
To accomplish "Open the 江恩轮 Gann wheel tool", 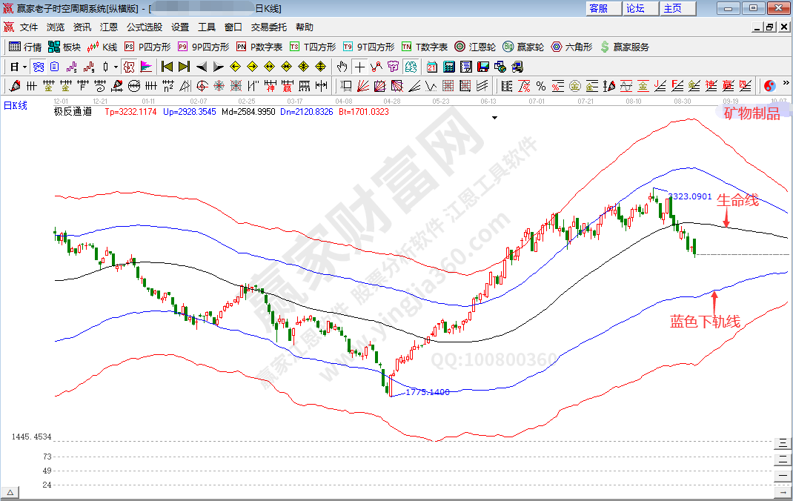I will pyautogui.click(x=478, y=47).
